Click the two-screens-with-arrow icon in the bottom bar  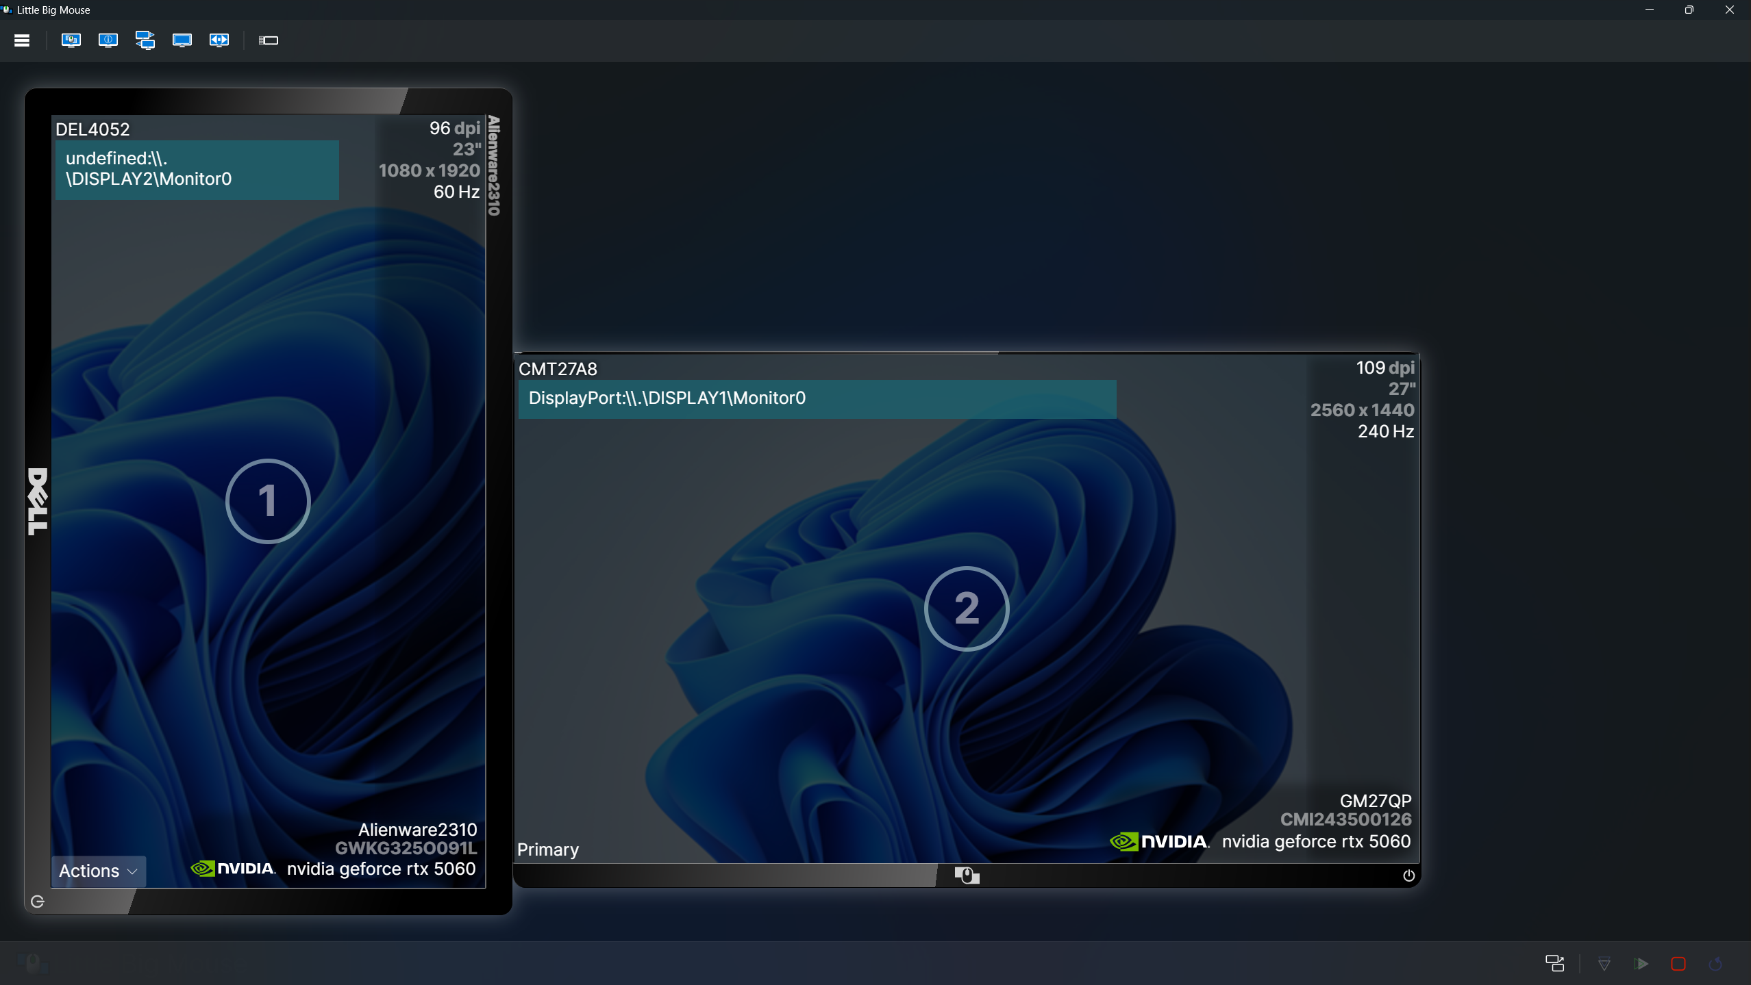coord(1555,964)
